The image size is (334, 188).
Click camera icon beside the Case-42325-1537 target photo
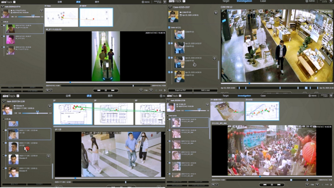pyautogui.click(x=216, y=13)
